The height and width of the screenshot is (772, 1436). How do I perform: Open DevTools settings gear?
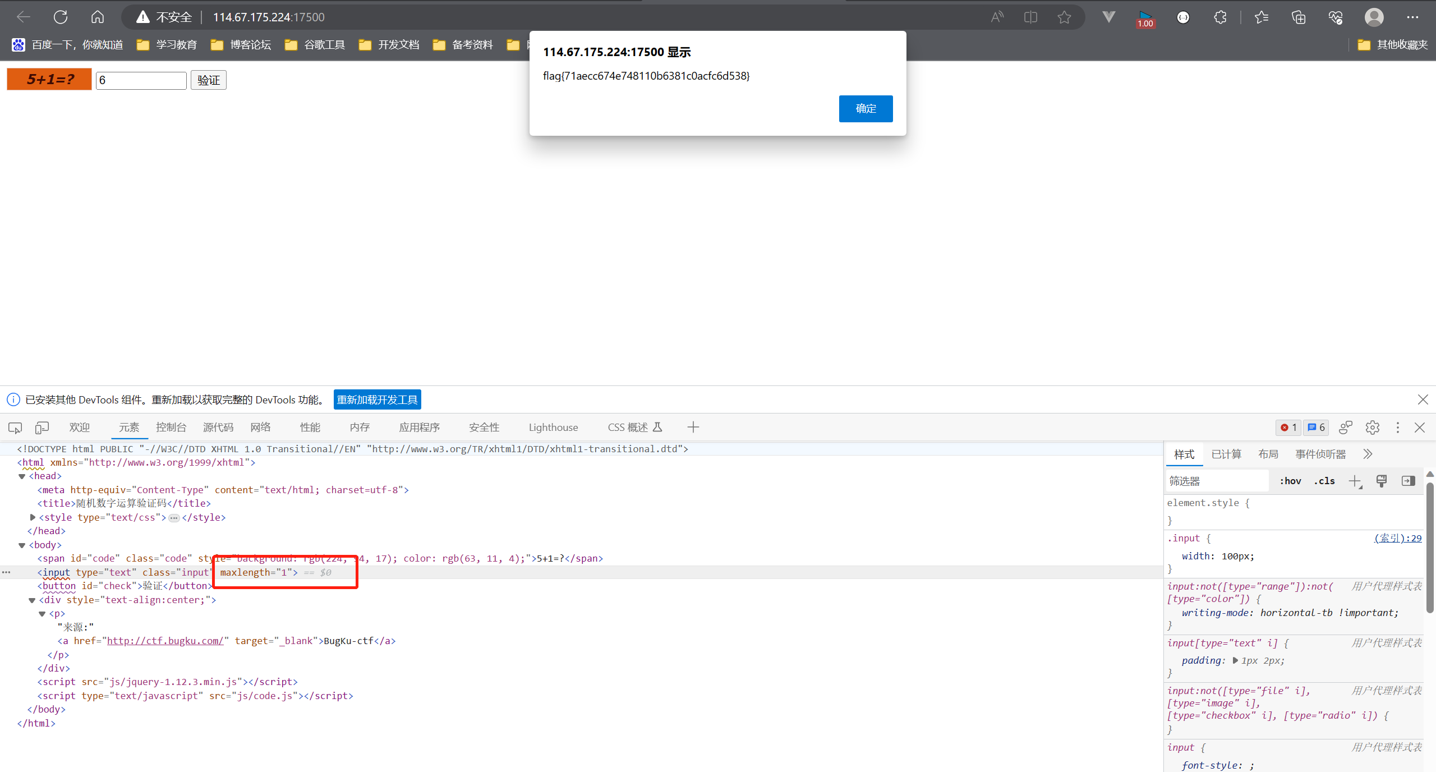pyautogui.click(x=1372, y=428)
